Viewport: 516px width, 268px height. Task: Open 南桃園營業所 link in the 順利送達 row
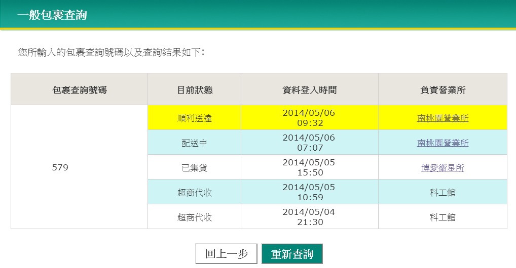443,118
